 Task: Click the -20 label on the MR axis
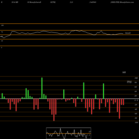136,105
